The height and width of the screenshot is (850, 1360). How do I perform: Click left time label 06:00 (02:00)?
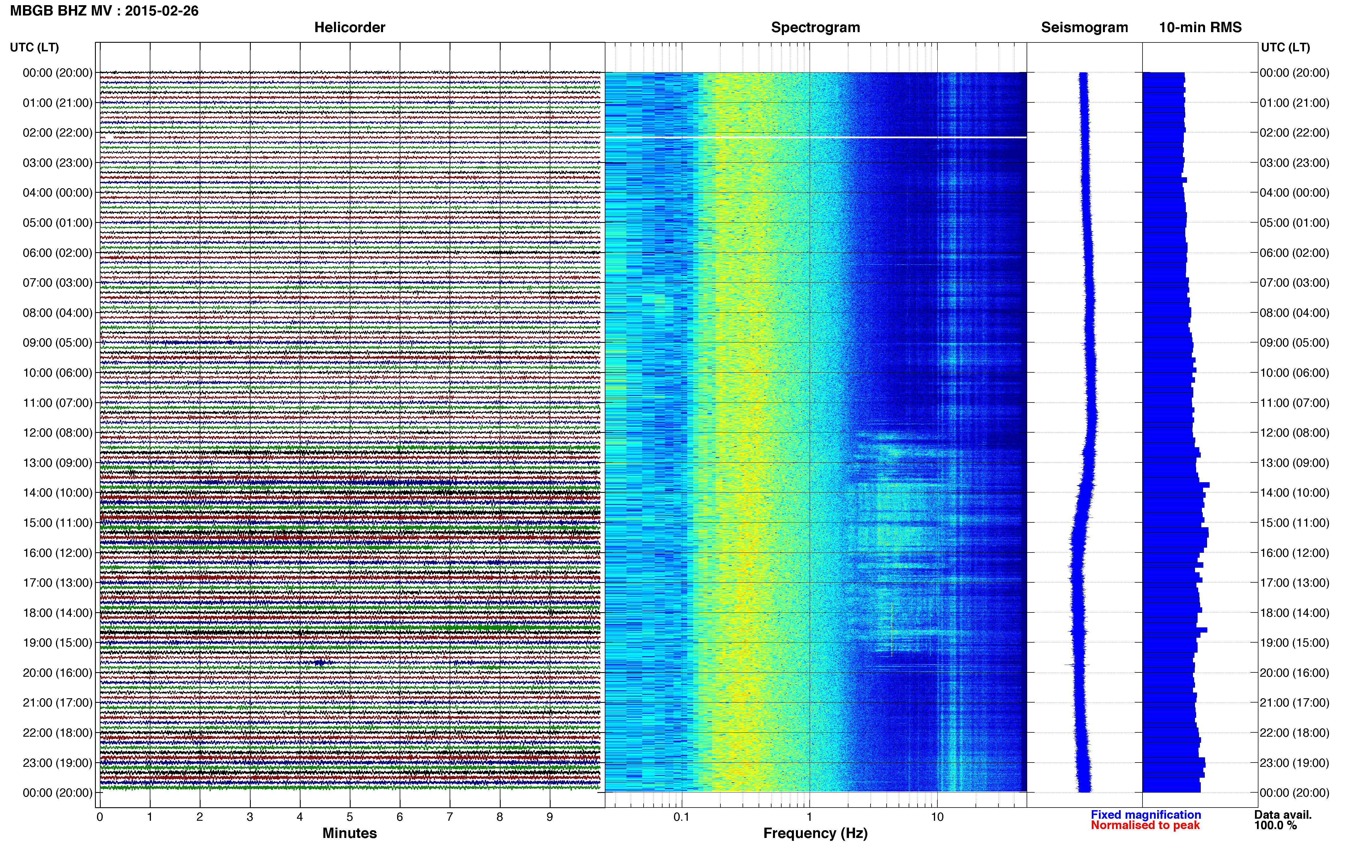pyautogui.click(x=57, y=252)
